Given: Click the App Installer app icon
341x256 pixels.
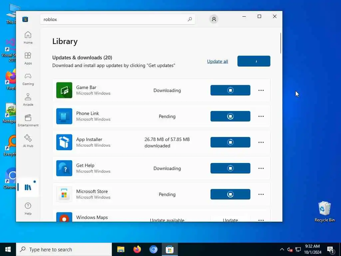Looking at the screenshot, I should [64, 142].
